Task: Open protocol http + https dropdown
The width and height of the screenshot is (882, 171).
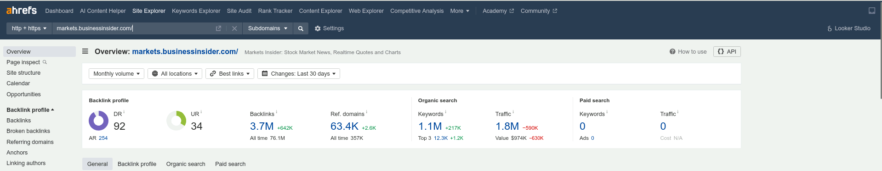Action: [29, 28]
